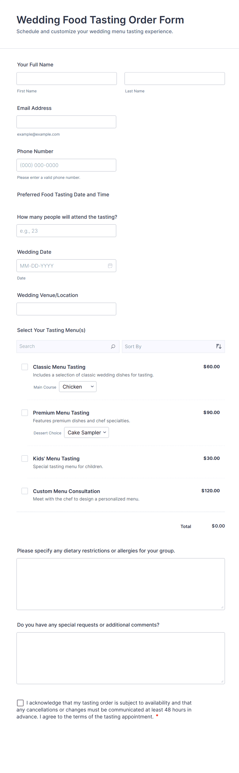The width and height of the screenshot is (239, 773).
Task: Click the sort order icon in Sort By
Action: point(219,346)
